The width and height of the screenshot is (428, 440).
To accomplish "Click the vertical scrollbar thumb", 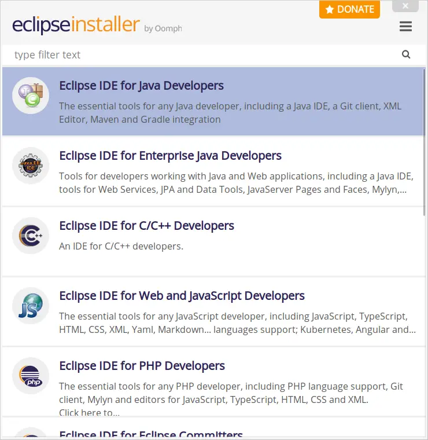I will (x=424, y=142).
